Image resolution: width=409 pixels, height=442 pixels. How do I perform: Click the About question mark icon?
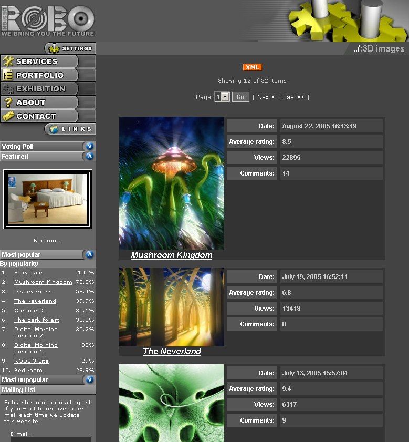pos(8,102)
